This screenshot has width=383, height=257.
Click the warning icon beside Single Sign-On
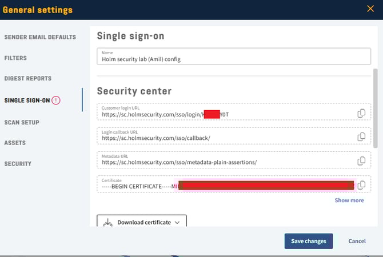pyautogui.click(x=55, y=101)
